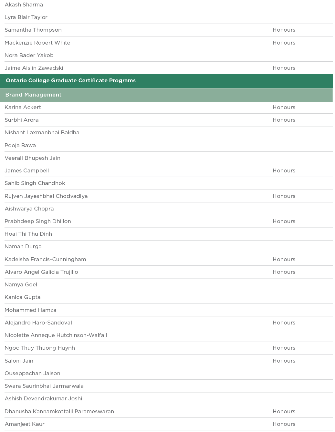The width and height of the screenshot is (335, 432).
Task: Click Honours beside Alvaro Angel Galicia Trujillo
Action: pyautogui.click(x=284, y=272)
